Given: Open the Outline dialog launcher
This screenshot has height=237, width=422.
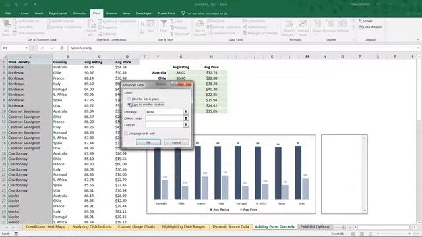Looking at the screenshot, I should [355, 39].
